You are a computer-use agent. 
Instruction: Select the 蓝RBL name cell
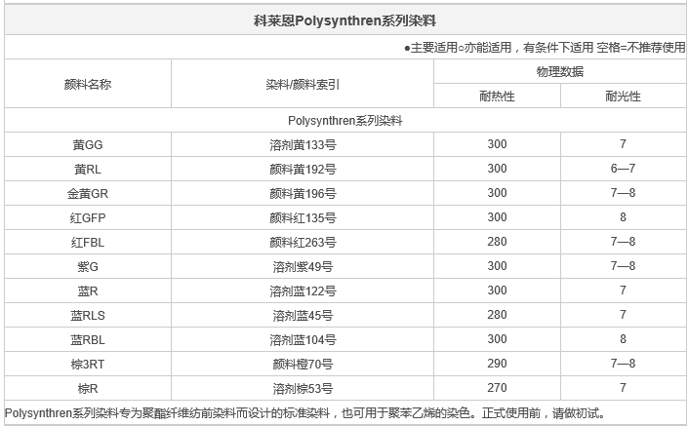pyautogui.click(x=88, y=339)
